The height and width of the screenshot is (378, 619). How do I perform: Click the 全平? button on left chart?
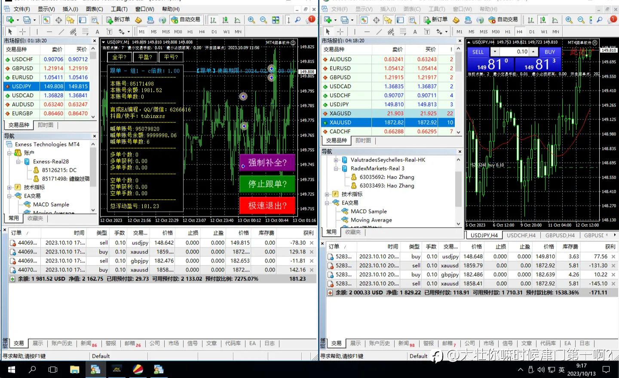coord(120,57)
